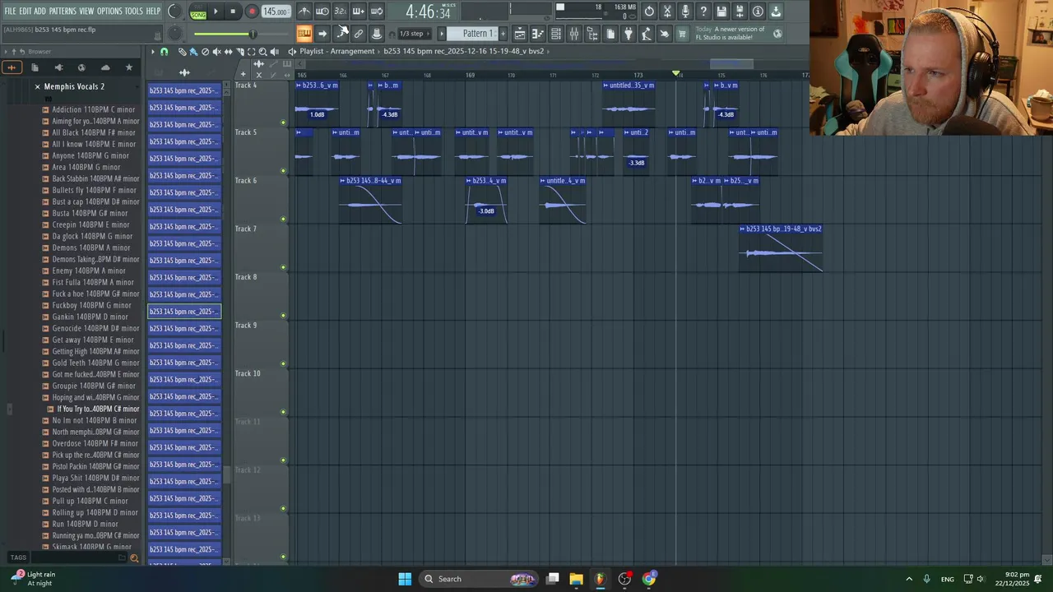Image resolution: width=1053 pixels, height=592 pixels.
Task: Mute Track 9 with its green LED
Action: (x=283, y=363)
